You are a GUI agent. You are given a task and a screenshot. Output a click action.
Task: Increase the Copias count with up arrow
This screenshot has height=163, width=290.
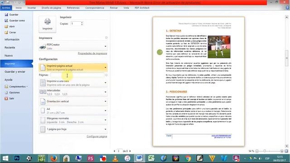click(82, 23)
